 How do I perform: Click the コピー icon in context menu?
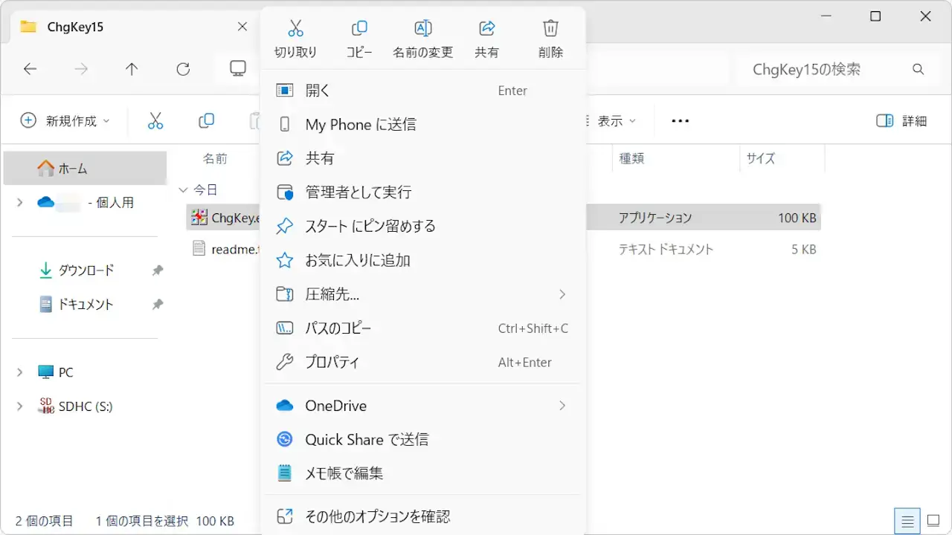click(x=359, y=29)
